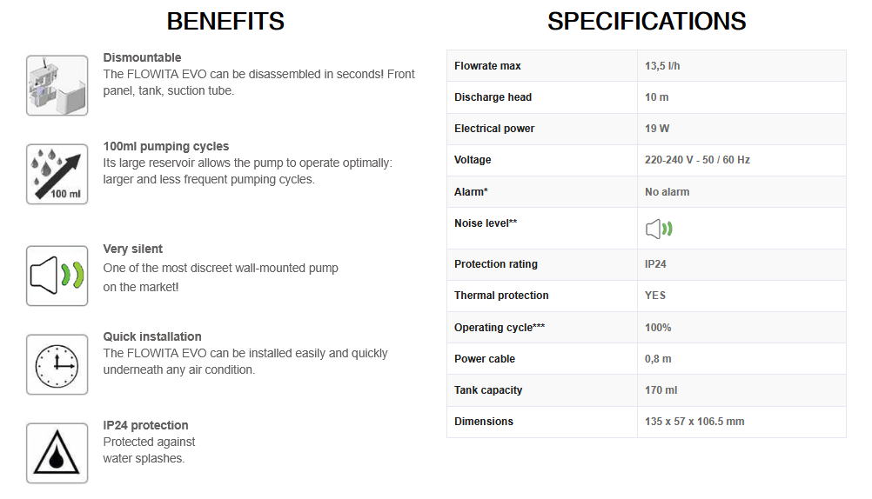Click the Very silent benefit title
Image resolution: width=872 pixels, height=499 pixels.
click(x=132, y=249)
